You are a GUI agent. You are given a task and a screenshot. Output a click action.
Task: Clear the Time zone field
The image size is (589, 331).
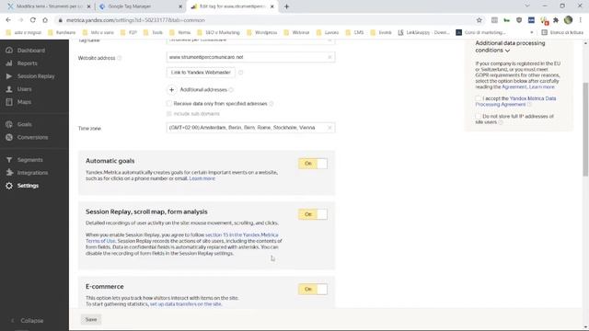click(329, 128)
